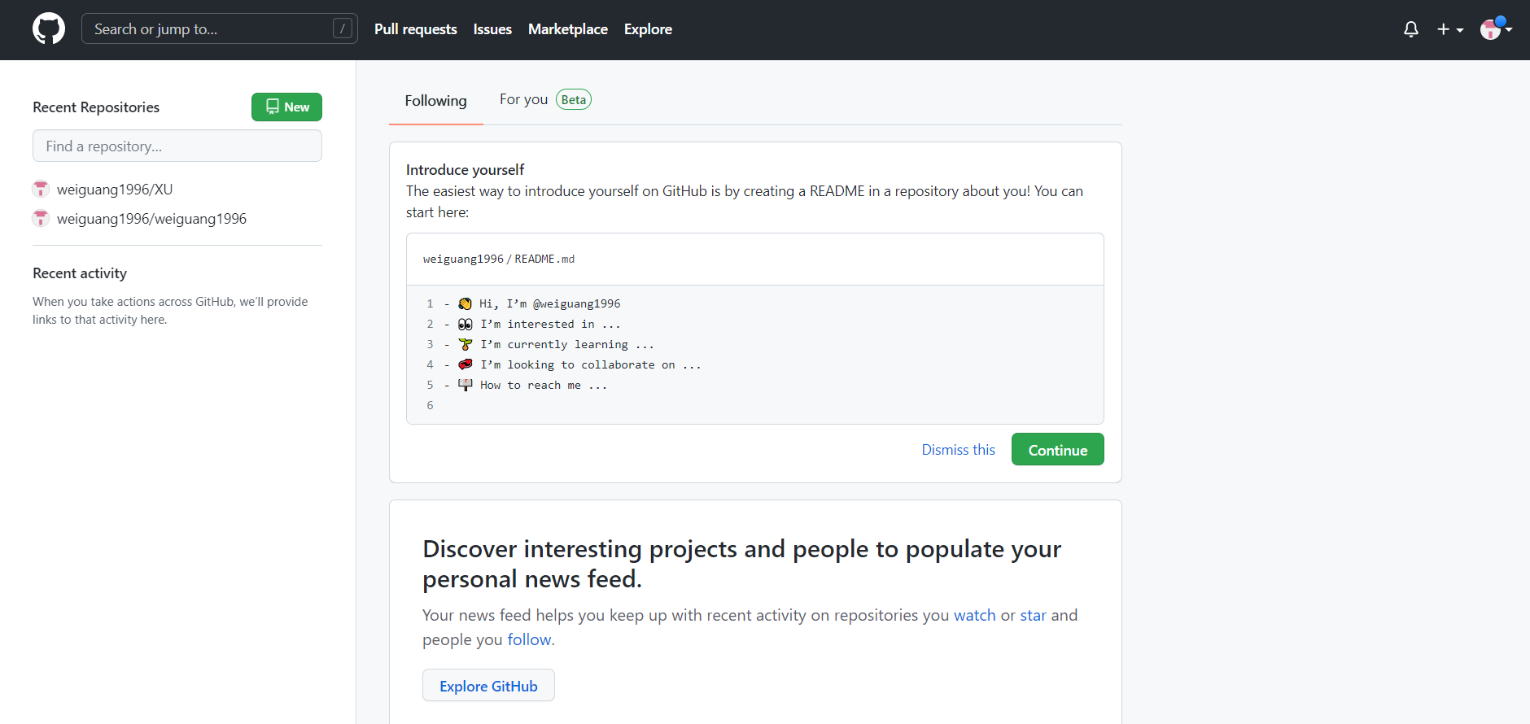Screen dimensions: 1530x724
Task: Open the notifications bell
Action: pyautogui.click(x=1411, y=29)
